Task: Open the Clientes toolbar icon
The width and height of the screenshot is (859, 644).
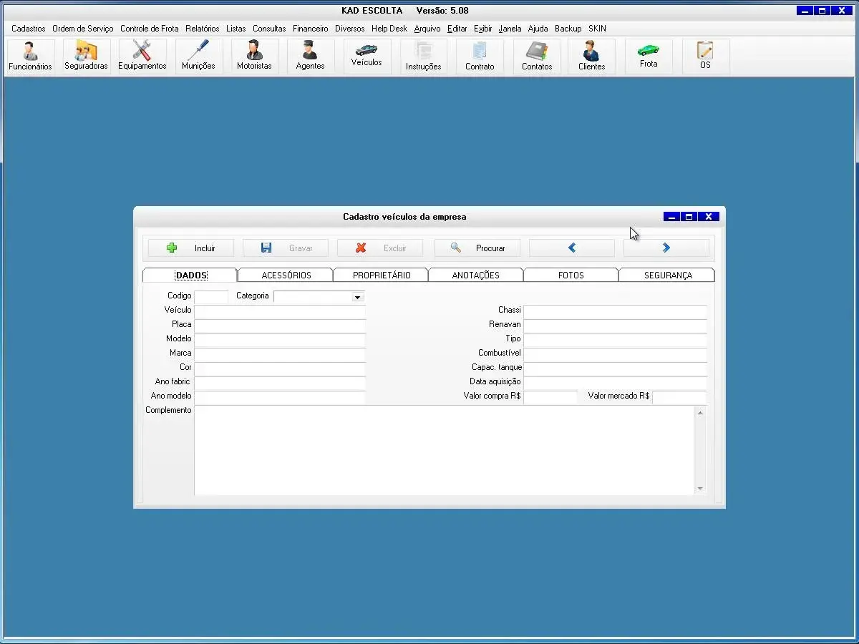Action: tap(592, 56)
